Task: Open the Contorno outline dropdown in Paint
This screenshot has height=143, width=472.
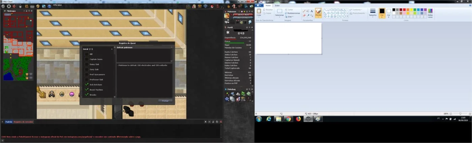Action: coord(356,10)
